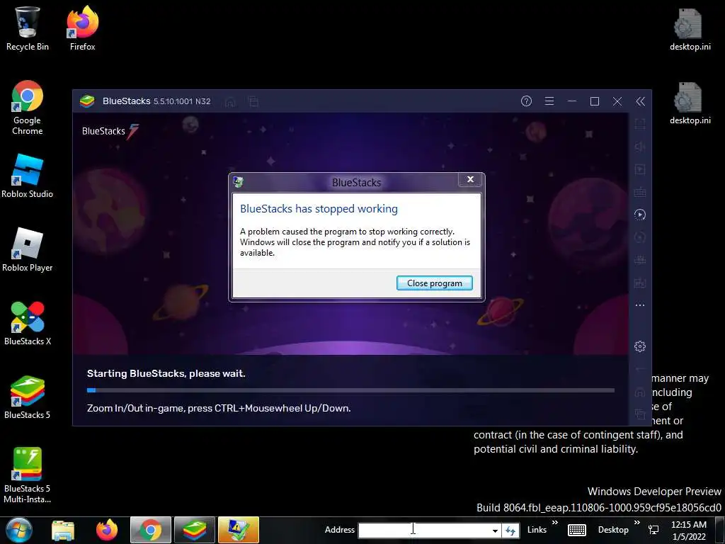725x544 pixels.
Task: Click the BlueStacks version 5.5.10.1001 N32 label
Action: [182, 101]
